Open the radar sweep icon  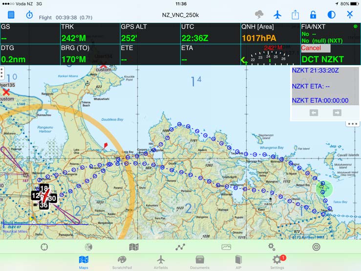tap(88, 247)
